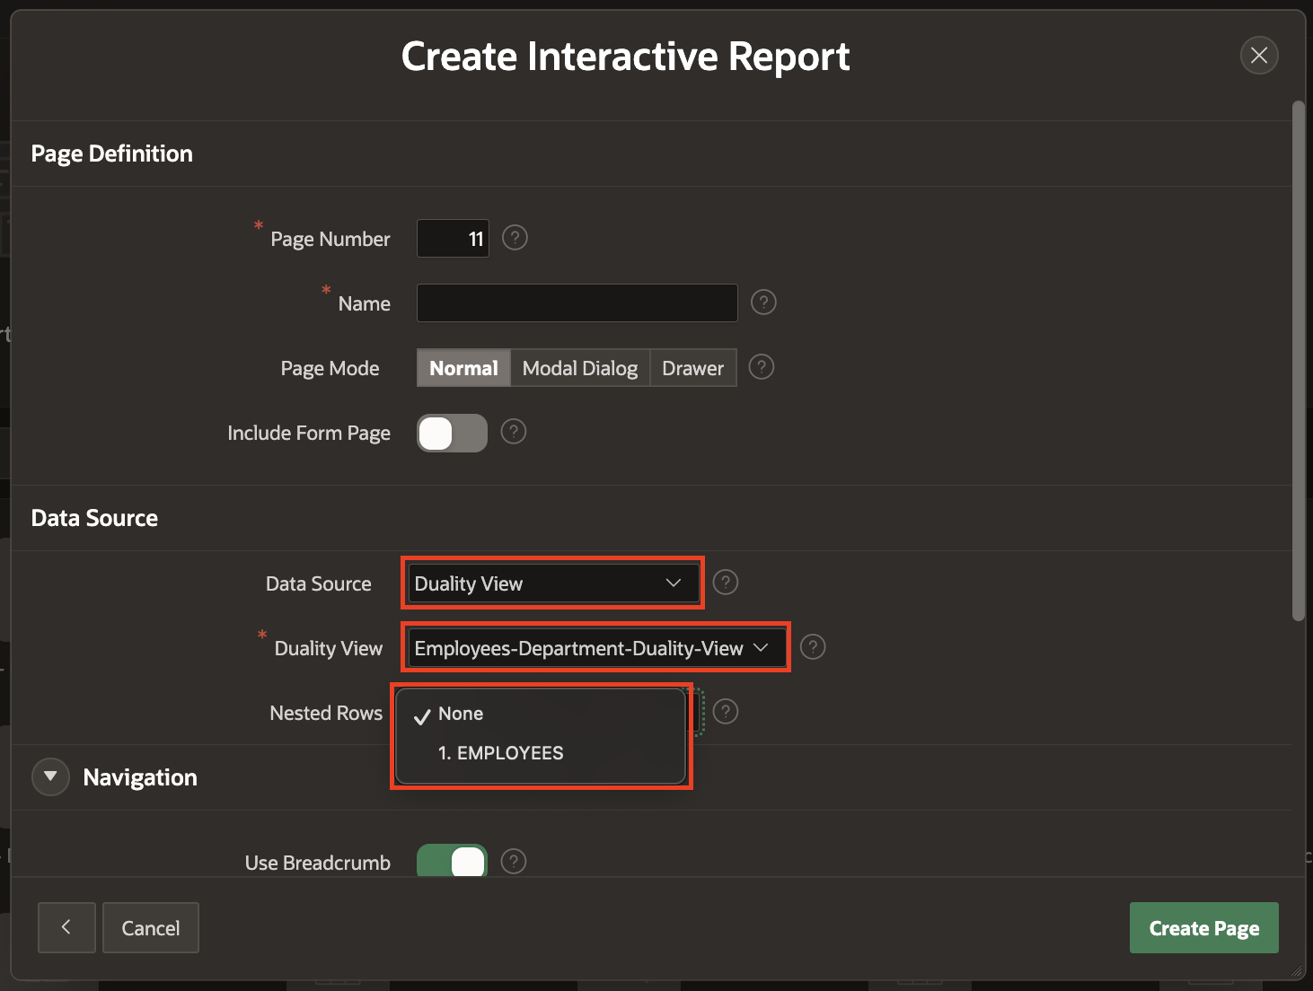Collapse the Navigation section

(50, 776)
